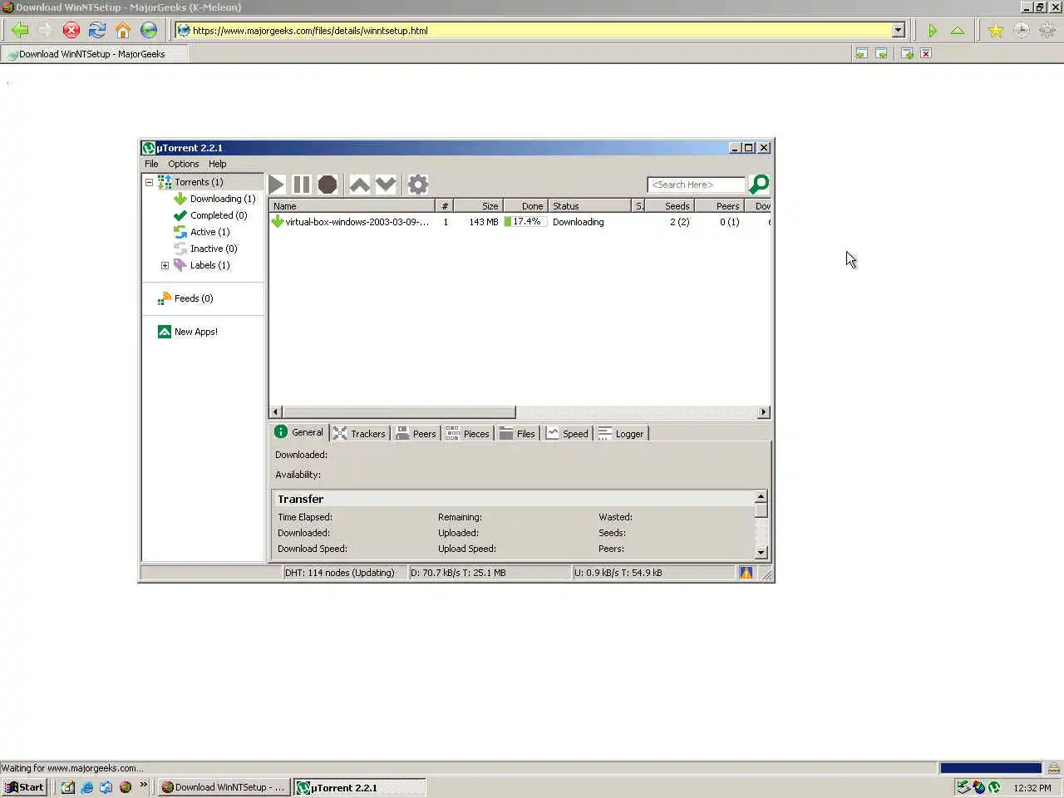
Task: Click the green Go arrow beside the address bar
Action: click(933, 31)
